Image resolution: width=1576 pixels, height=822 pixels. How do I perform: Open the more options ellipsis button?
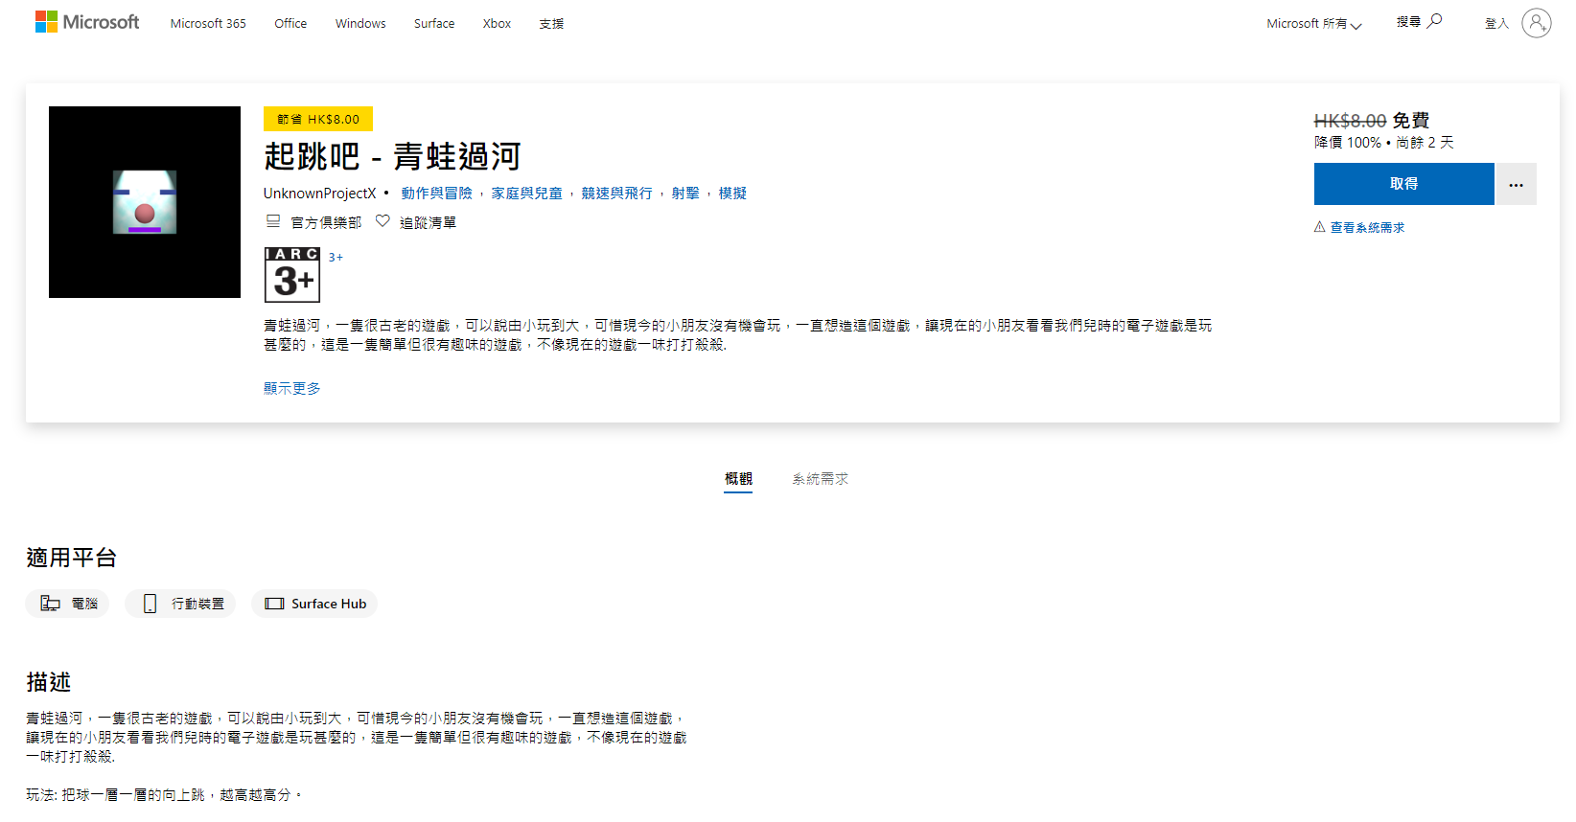pos(1516,184)
